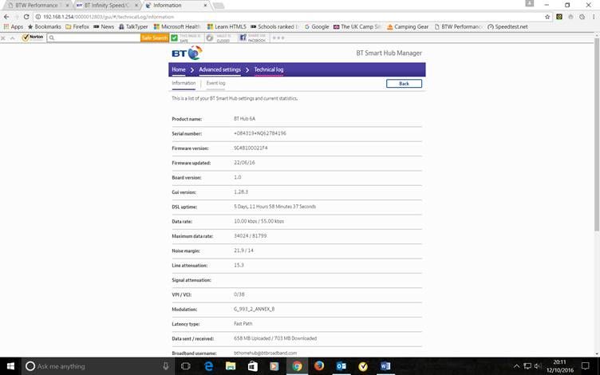
Task: Go to Home in breadcrumb
Action: coord(178,69)
